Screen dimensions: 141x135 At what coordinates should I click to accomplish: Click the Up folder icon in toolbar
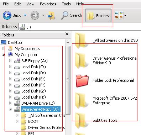pyautogui.click(x=51, y=15)
